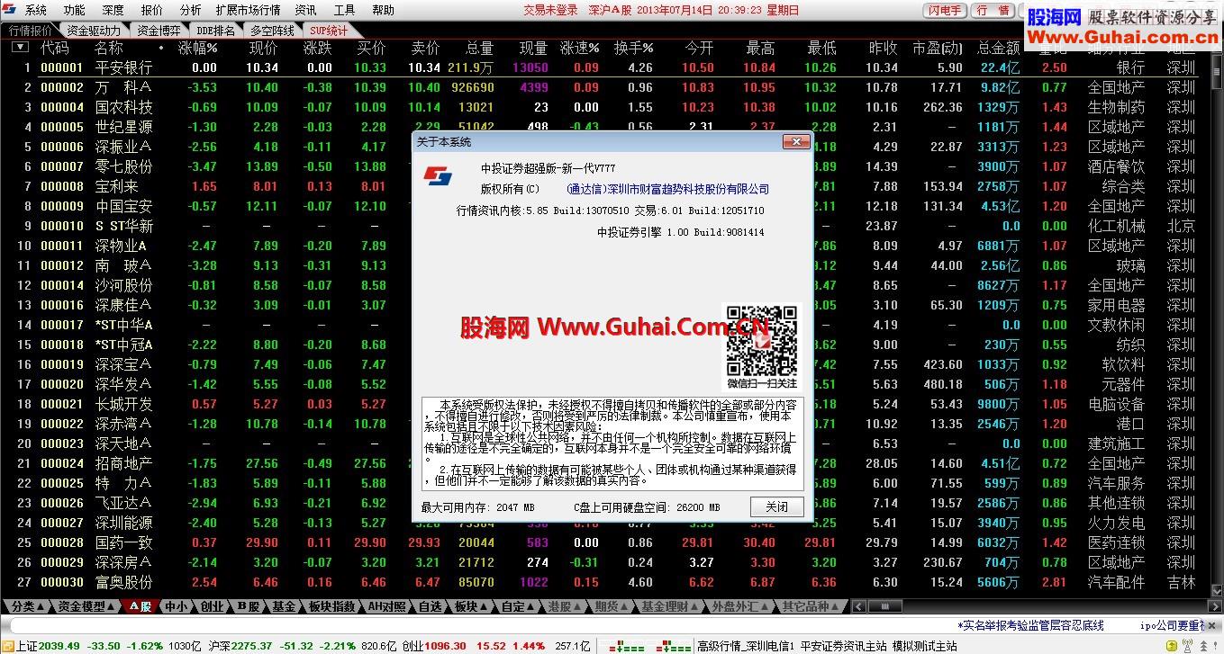Select the B股 bottom tab
Image resolution: width=1224 pixels, height=654 pixels.
tap(249, 607)
